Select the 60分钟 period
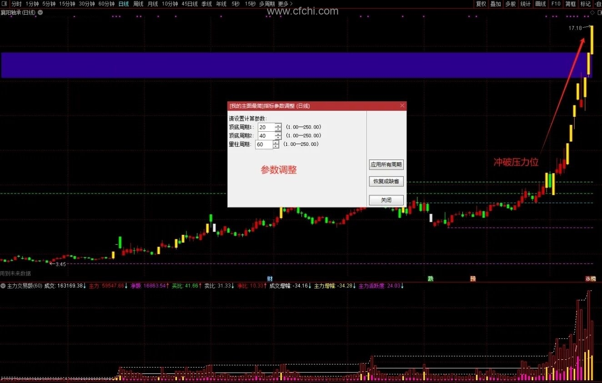 pos(106,4)
